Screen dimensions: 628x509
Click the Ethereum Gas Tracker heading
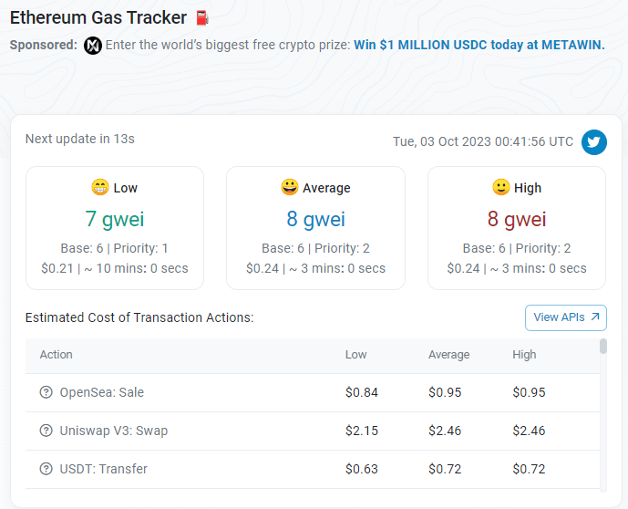(x=98, y=18)
